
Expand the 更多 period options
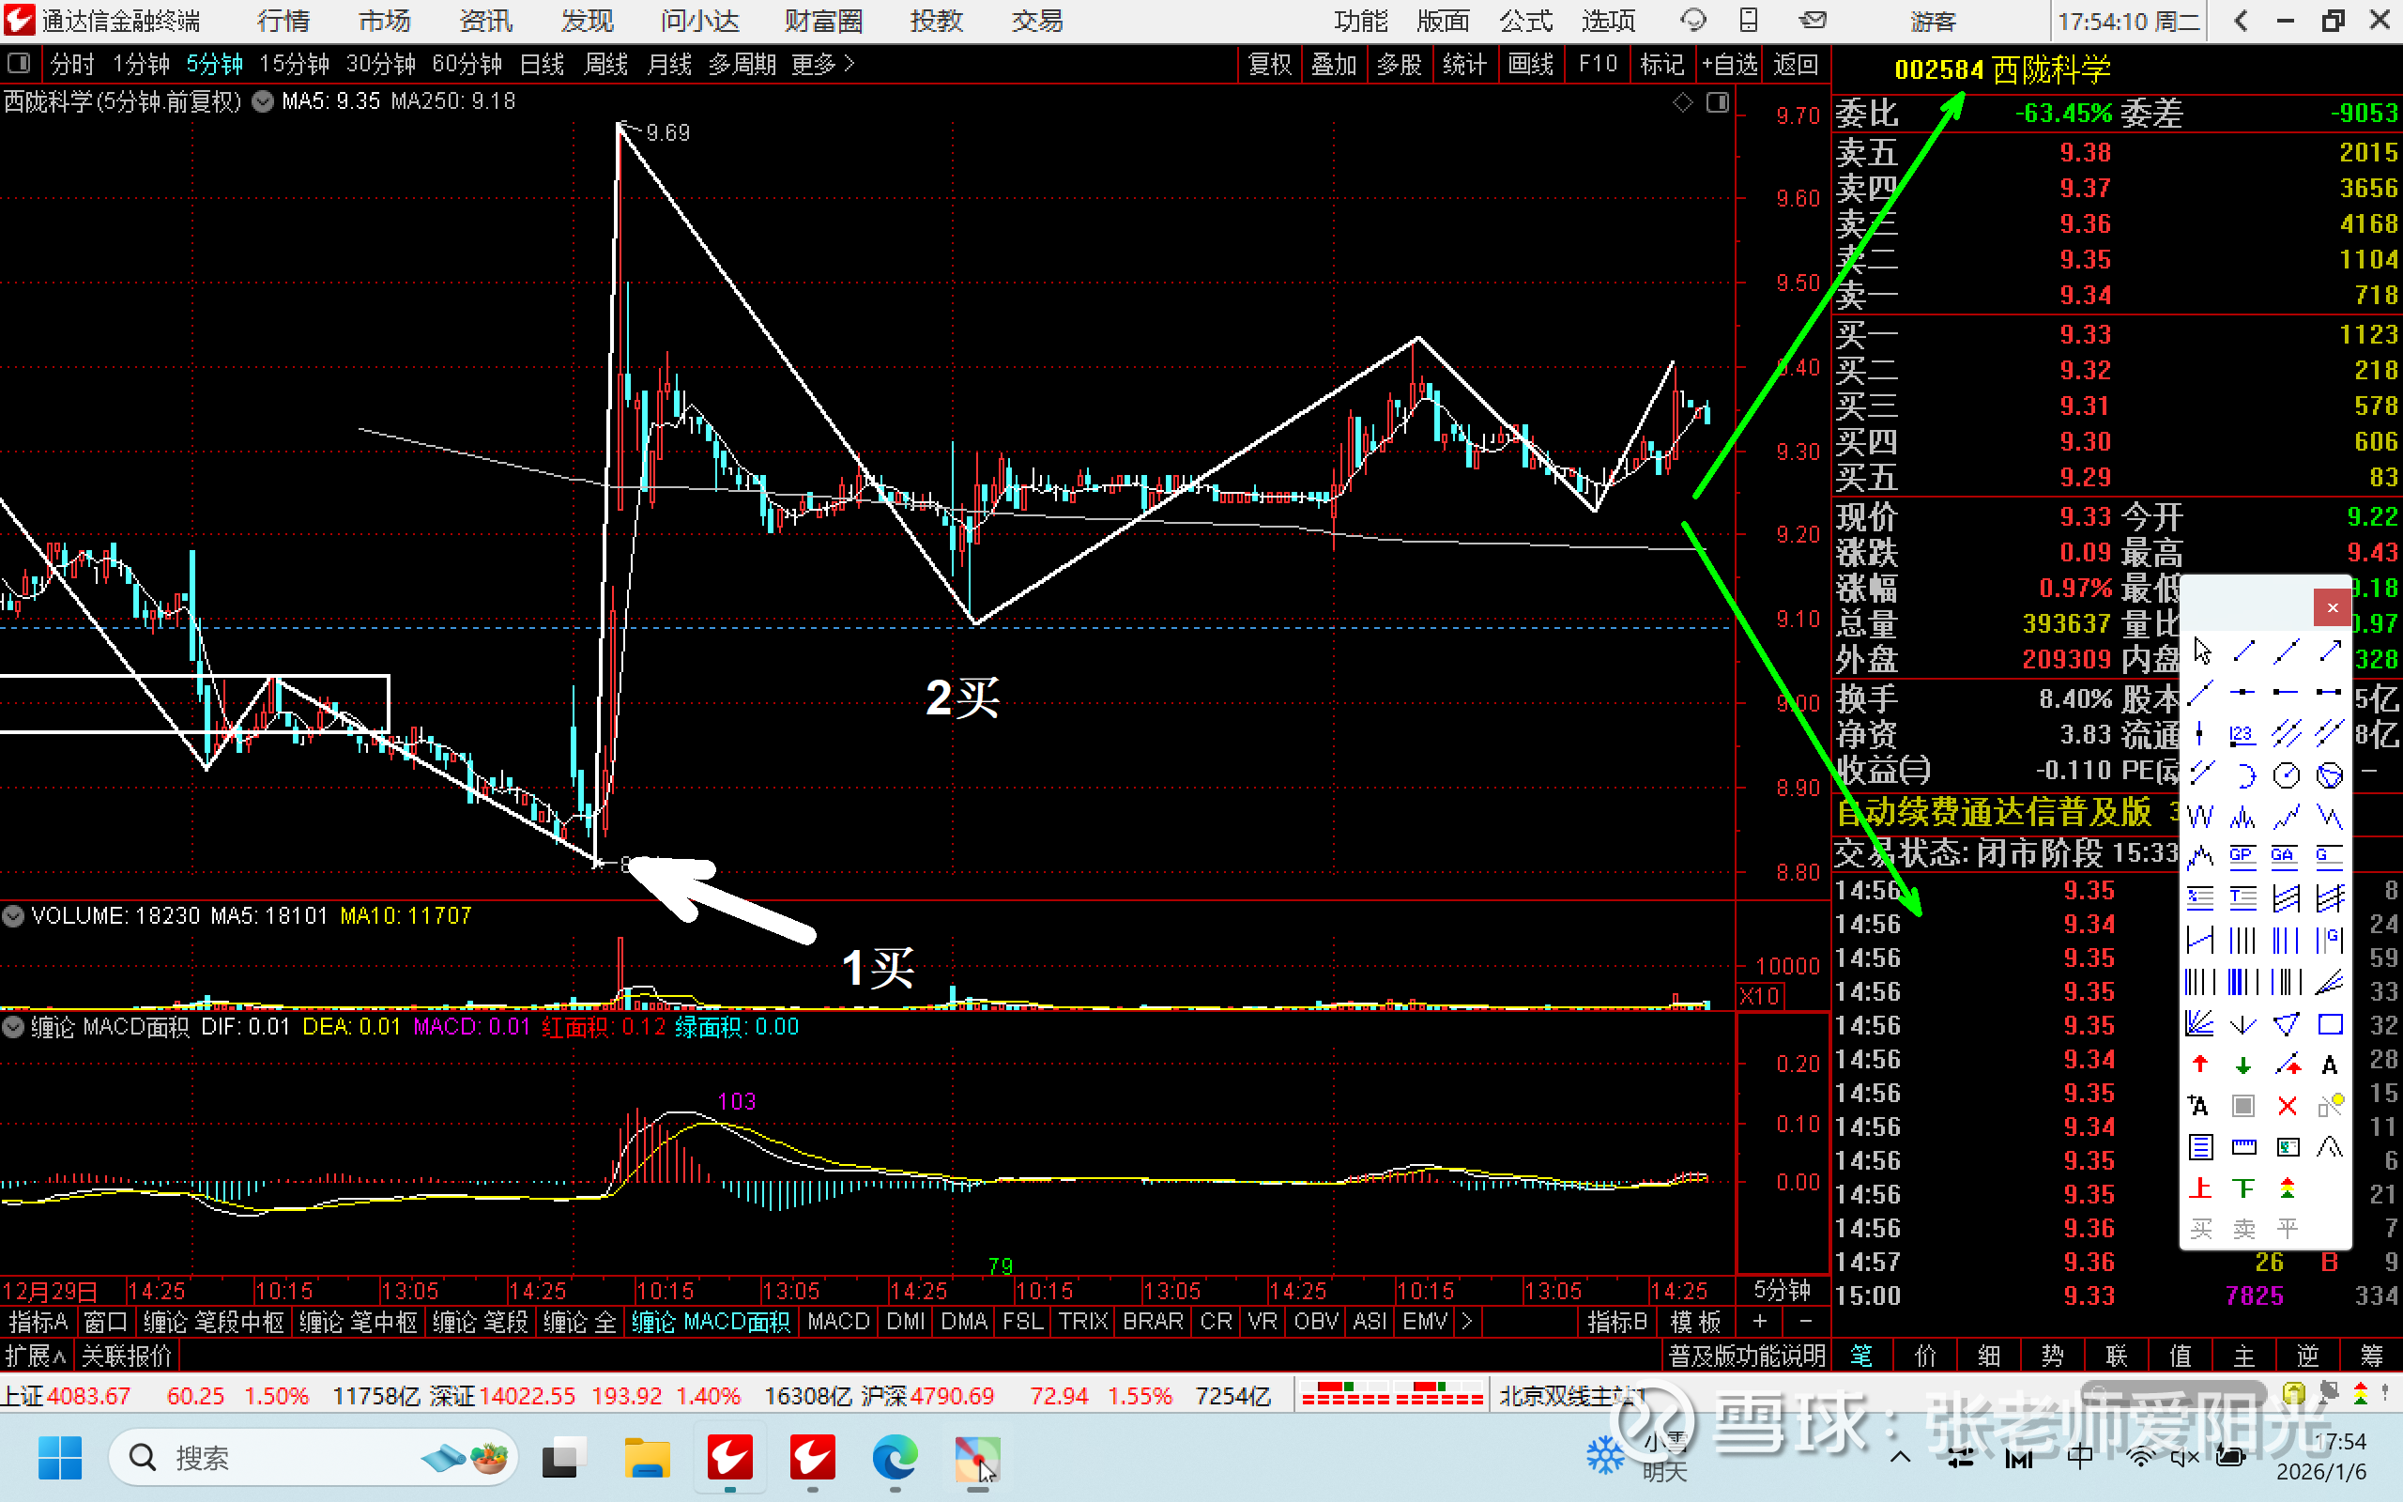click(822, 65)
